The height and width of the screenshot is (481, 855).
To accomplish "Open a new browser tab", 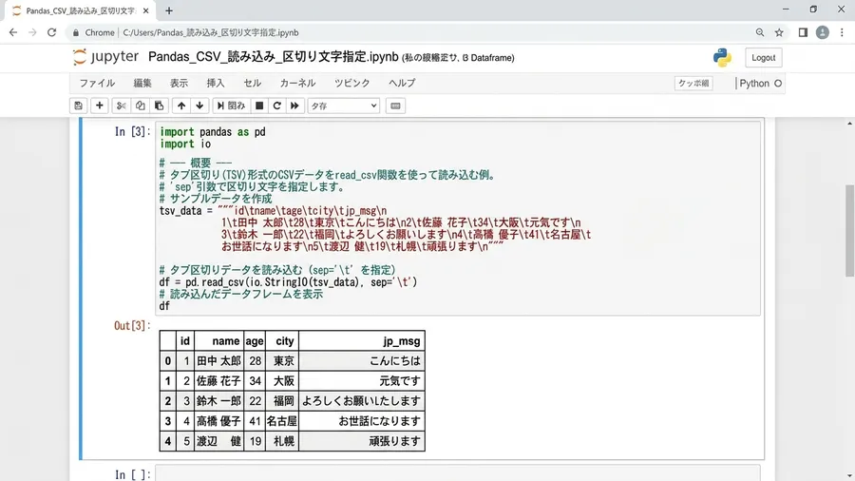I will coord(169,10).
